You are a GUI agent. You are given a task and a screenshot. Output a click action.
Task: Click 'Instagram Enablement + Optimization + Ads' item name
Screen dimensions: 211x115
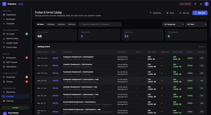(x=81, y=79)
